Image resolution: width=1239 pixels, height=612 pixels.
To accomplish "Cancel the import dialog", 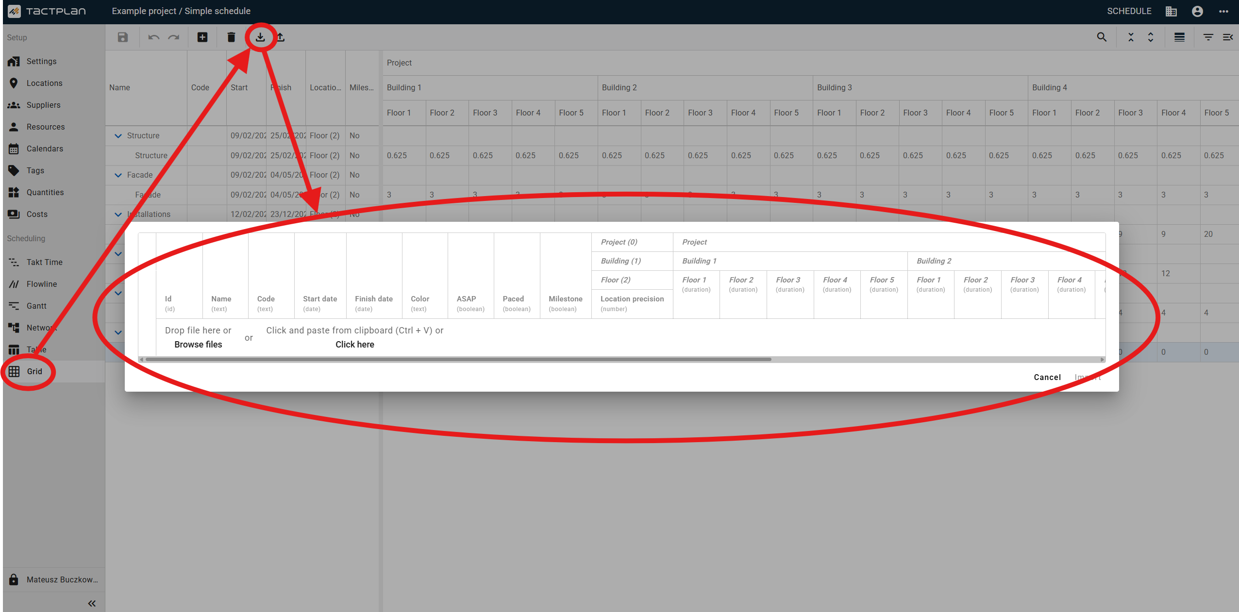I will point(1047,377).
